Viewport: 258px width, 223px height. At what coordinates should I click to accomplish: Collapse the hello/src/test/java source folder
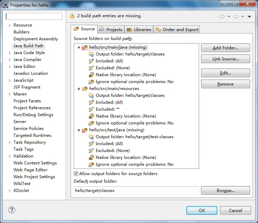click(x=79, y=130)
